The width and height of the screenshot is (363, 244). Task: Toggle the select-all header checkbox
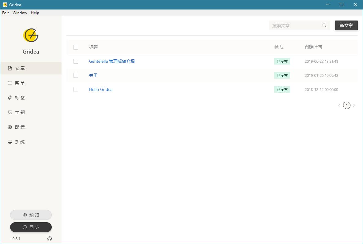(x=76, y=47)
